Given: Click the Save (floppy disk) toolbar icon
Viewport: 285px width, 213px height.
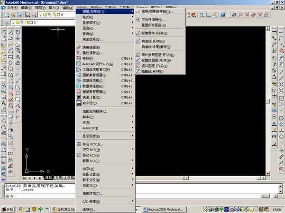Looking at the screenshot, I should click(x=19, y=15).
